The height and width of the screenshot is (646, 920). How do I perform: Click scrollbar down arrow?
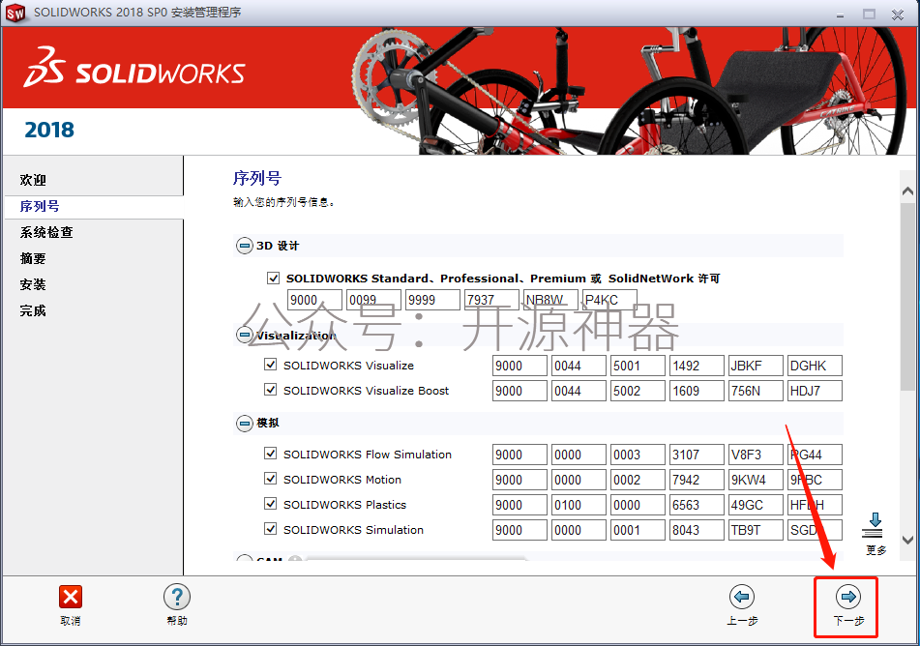pyautogui.click(x=907, y=540)
